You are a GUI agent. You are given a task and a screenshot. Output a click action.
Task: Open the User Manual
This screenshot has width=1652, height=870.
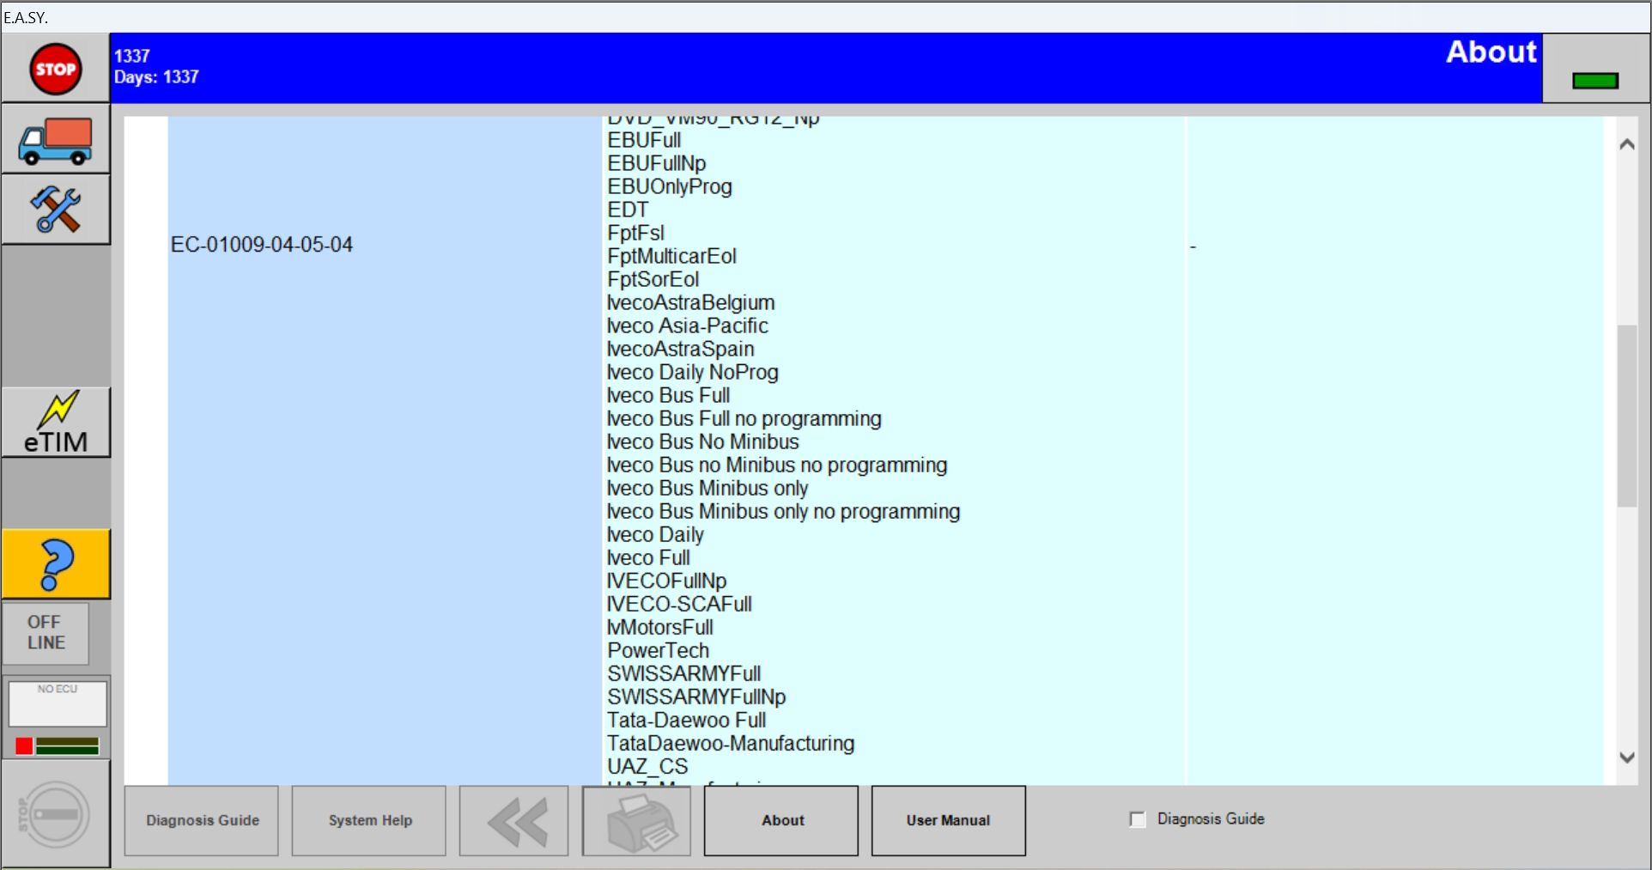coord(947,820)
